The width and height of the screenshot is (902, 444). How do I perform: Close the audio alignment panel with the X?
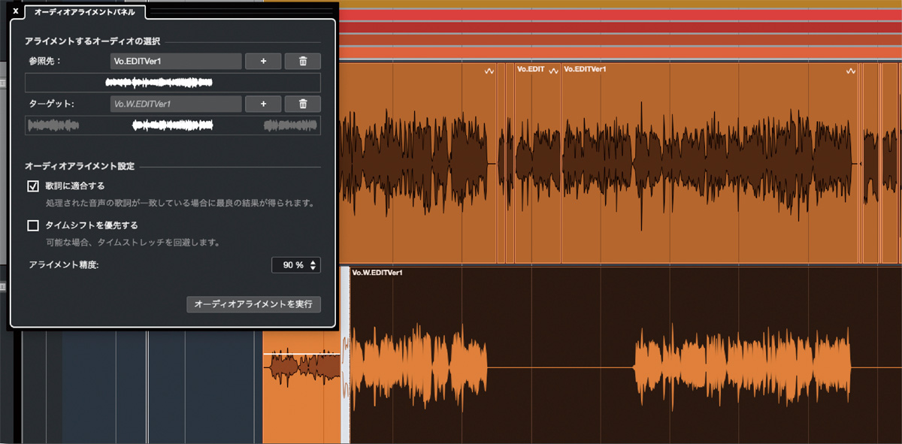pos(15,11)
